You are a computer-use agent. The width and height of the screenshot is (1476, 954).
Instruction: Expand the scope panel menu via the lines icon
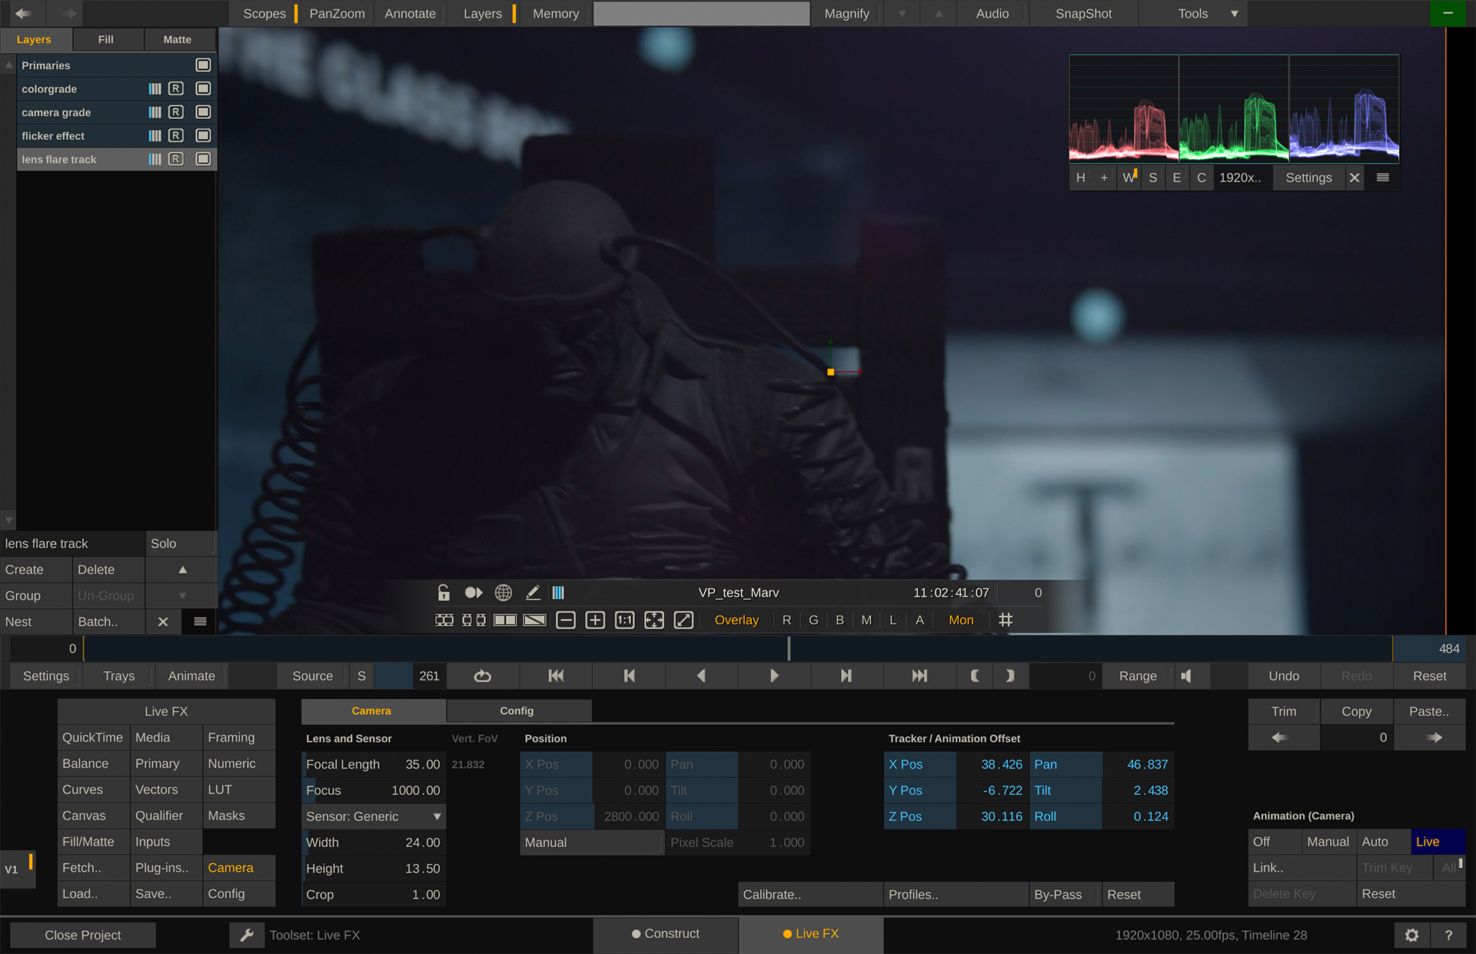[1381, 177]
